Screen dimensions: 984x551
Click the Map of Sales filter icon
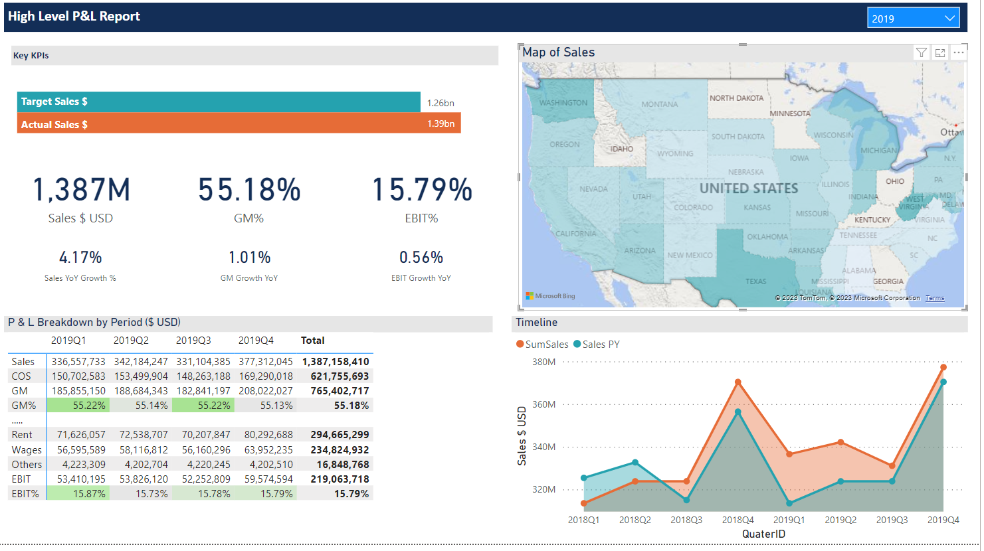point(922,52)
